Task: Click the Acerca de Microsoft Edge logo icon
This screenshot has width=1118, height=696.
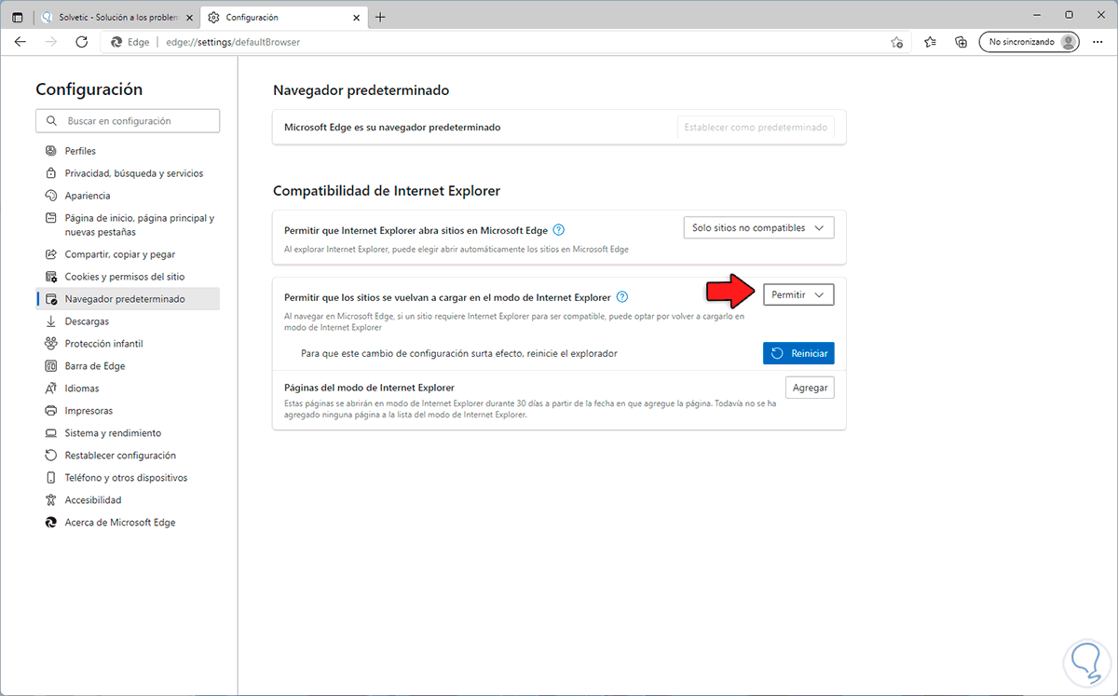Action: (x=51, y=523)
